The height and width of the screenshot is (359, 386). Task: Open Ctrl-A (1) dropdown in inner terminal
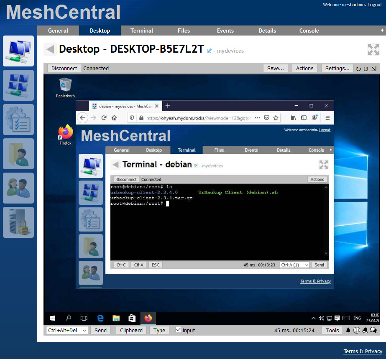pyautogui.click(x=295, y=265)
